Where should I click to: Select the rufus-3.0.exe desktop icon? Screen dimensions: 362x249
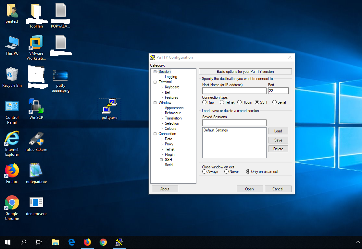(x=36, y=141)
